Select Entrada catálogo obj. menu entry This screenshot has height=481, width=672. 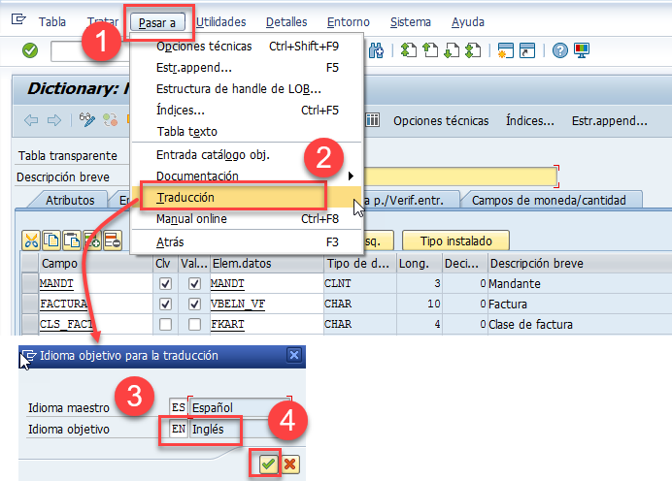(247, 154)
